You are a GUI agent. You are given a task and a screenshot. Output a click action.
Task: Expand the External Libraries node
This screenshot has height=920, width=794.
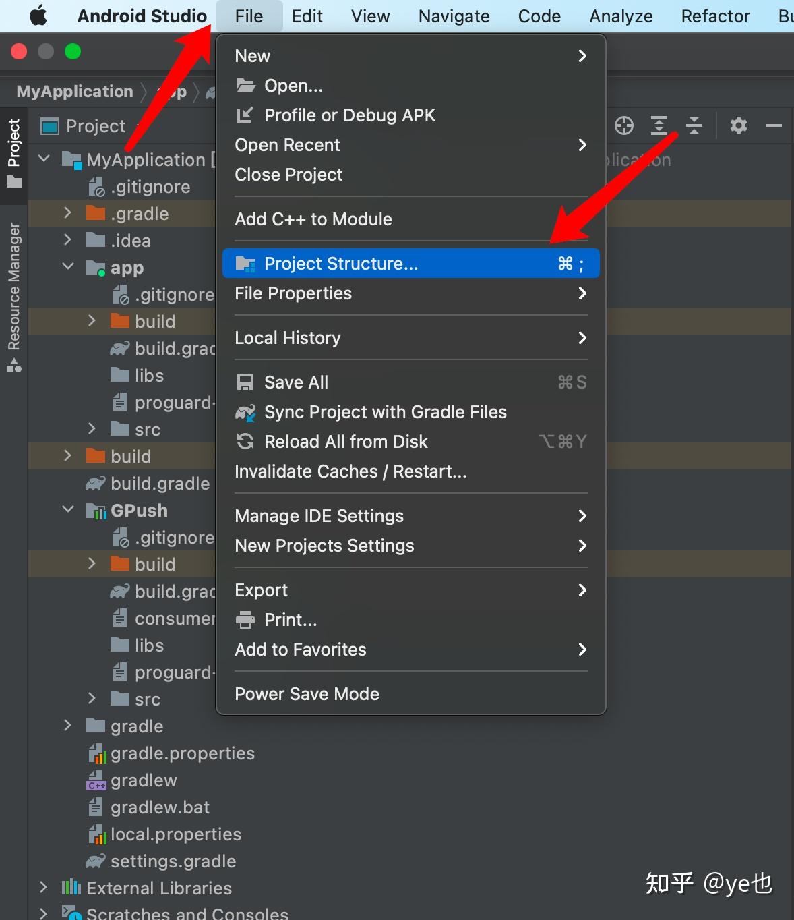(x=44, y=888)
